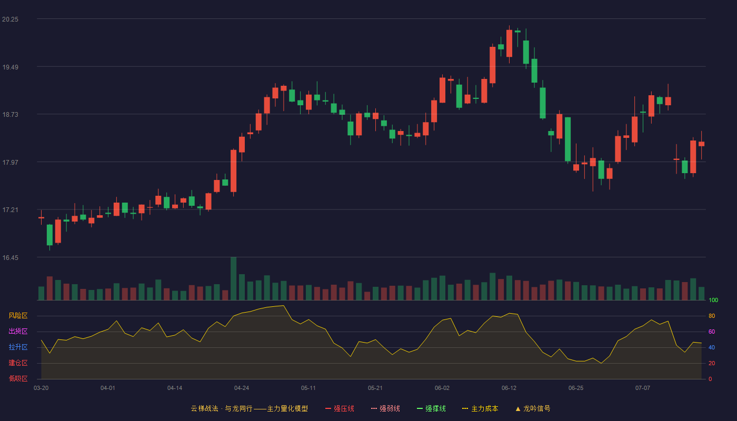
Task: Click the 低吸区 zone label
Action: pos(18,379)
